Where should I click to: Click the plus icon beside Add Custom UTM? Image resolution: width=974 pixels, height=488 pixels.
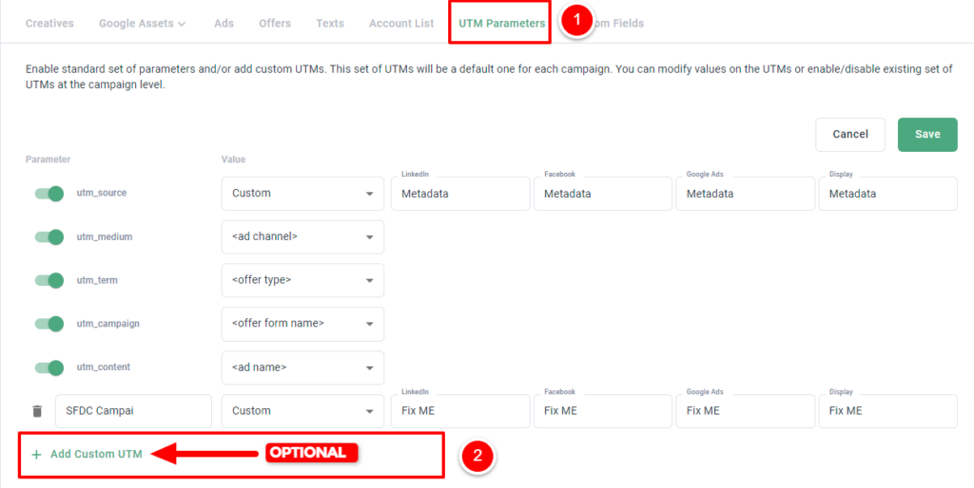point(36,455)
